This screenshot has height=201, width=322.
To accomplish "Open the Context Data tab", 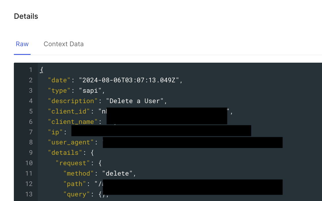I will tap(63, 44).
